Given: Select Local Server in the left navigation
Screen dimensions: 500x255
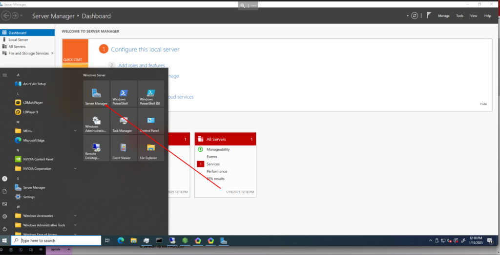Looking at the screenshot, I should (x=19, y=39).
